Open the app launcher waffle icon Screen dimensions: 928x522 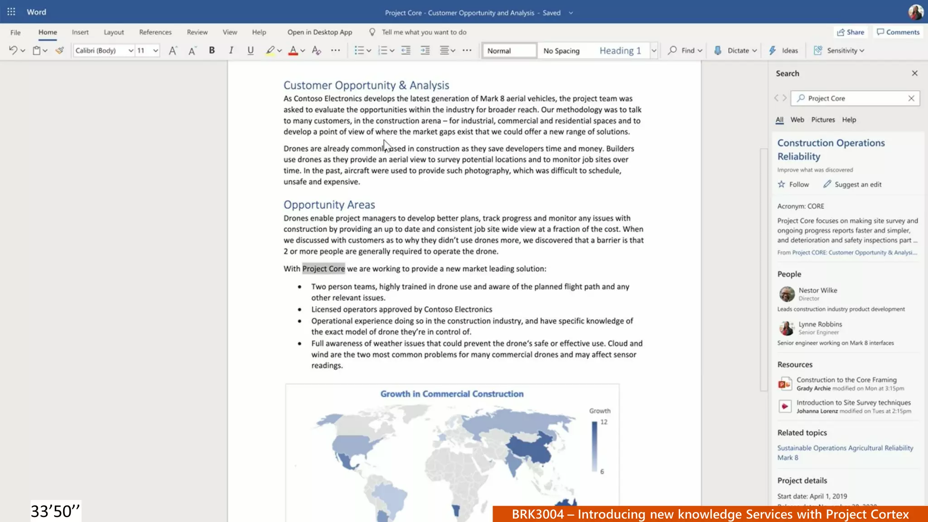tap(11, 12)
